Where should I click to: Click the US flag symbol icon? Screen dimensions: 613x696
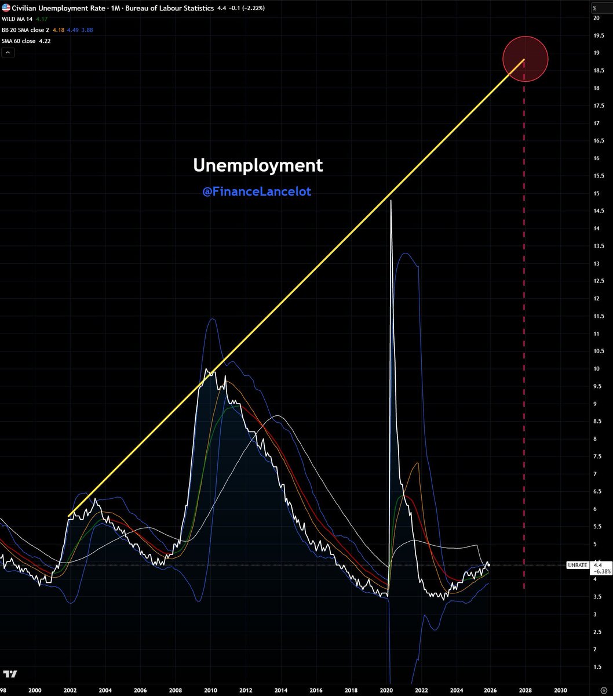tap(6, 8)
